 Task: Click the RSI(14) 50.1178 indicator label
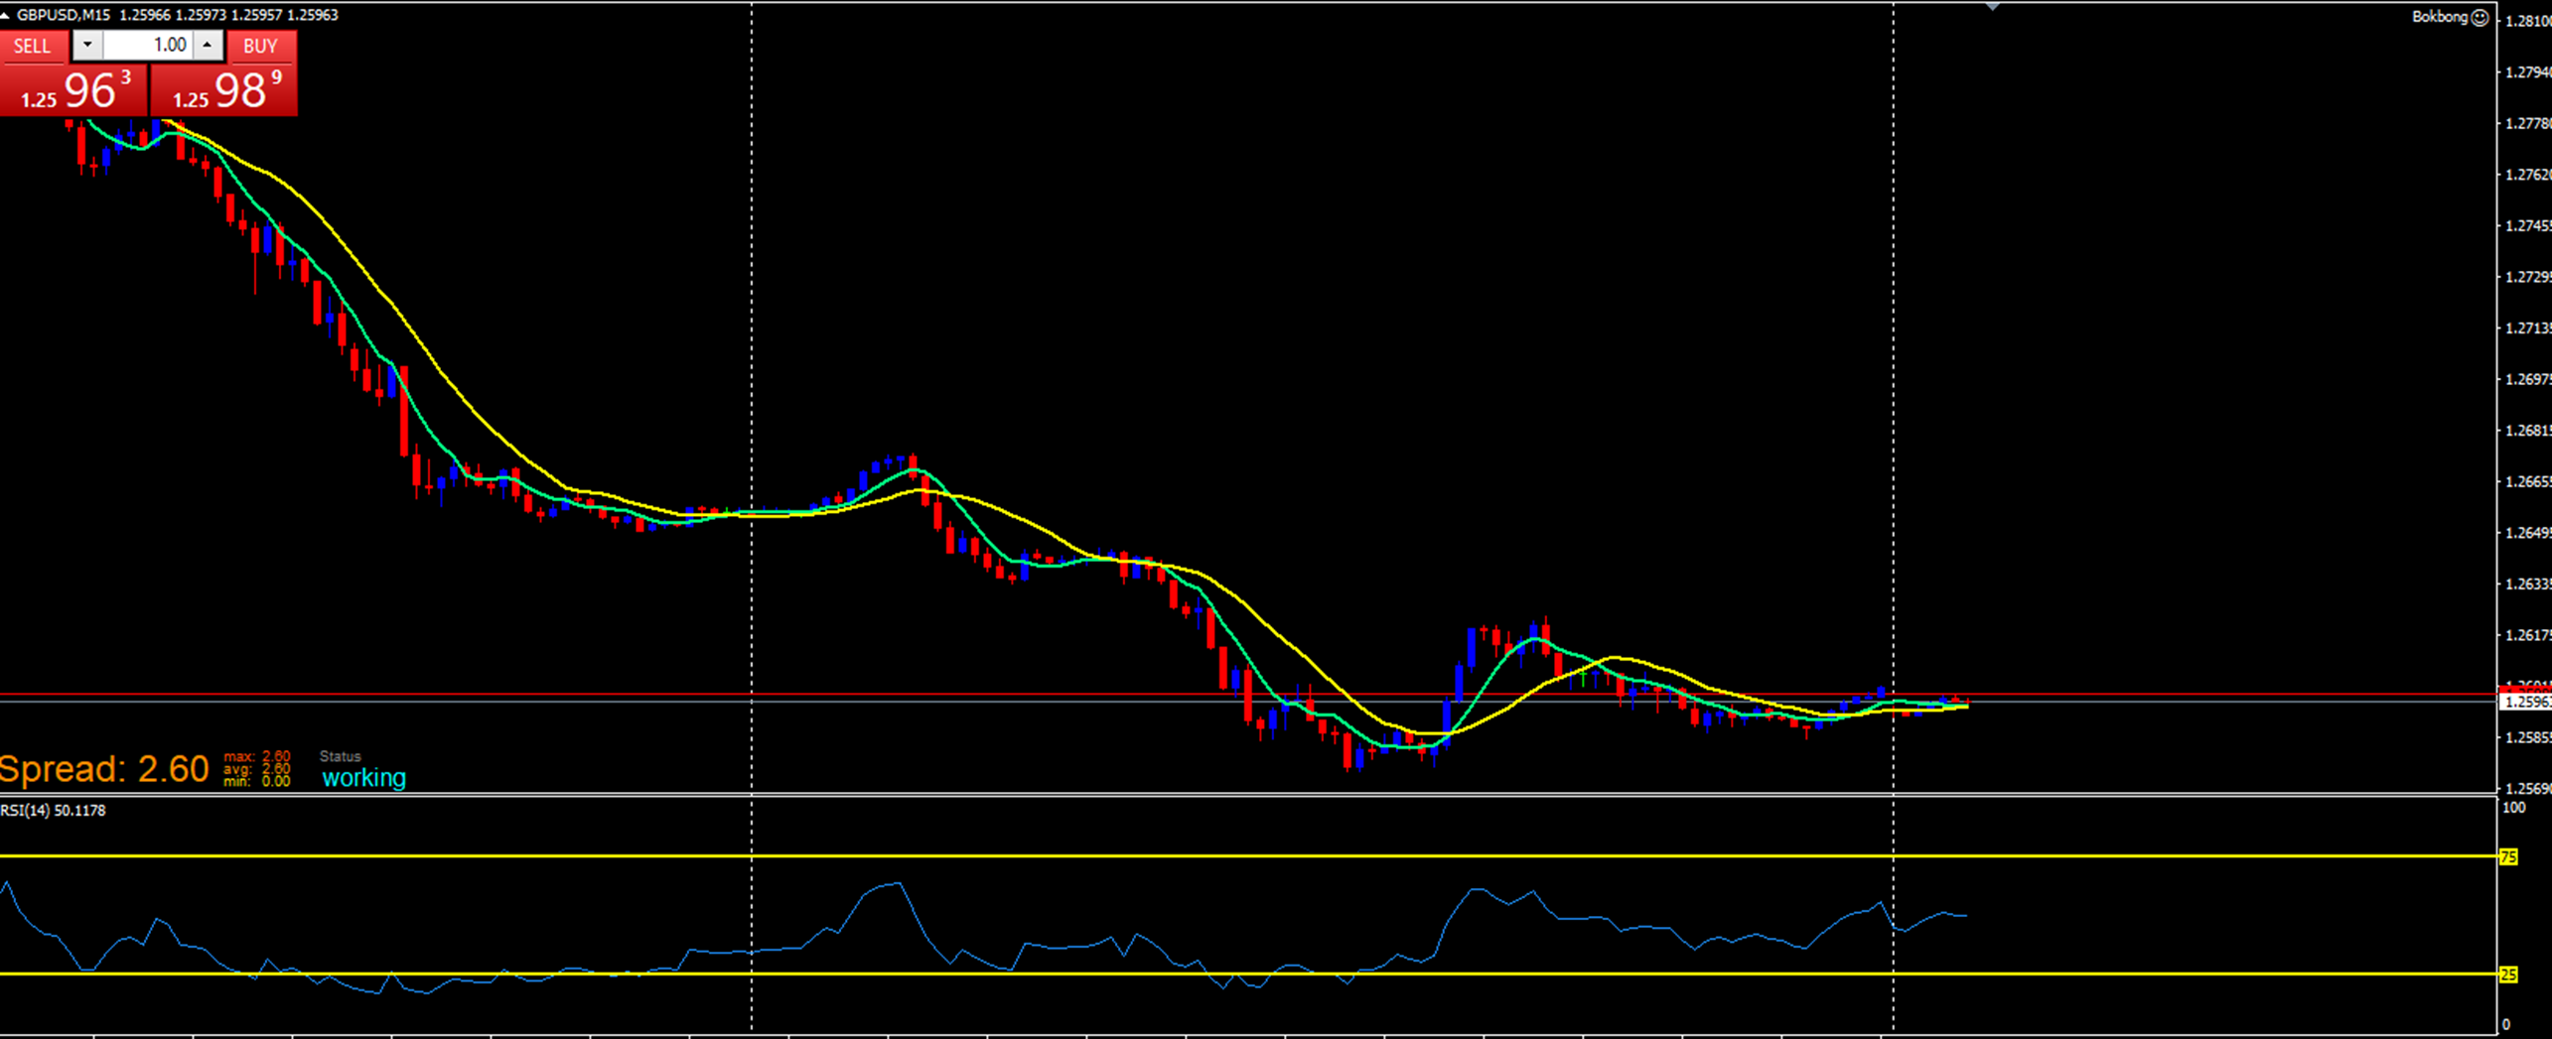click(53, 811)
